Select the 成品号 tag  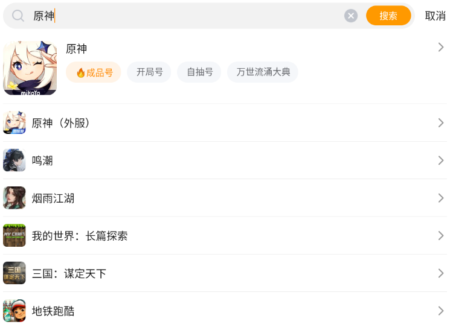(94, 72)
